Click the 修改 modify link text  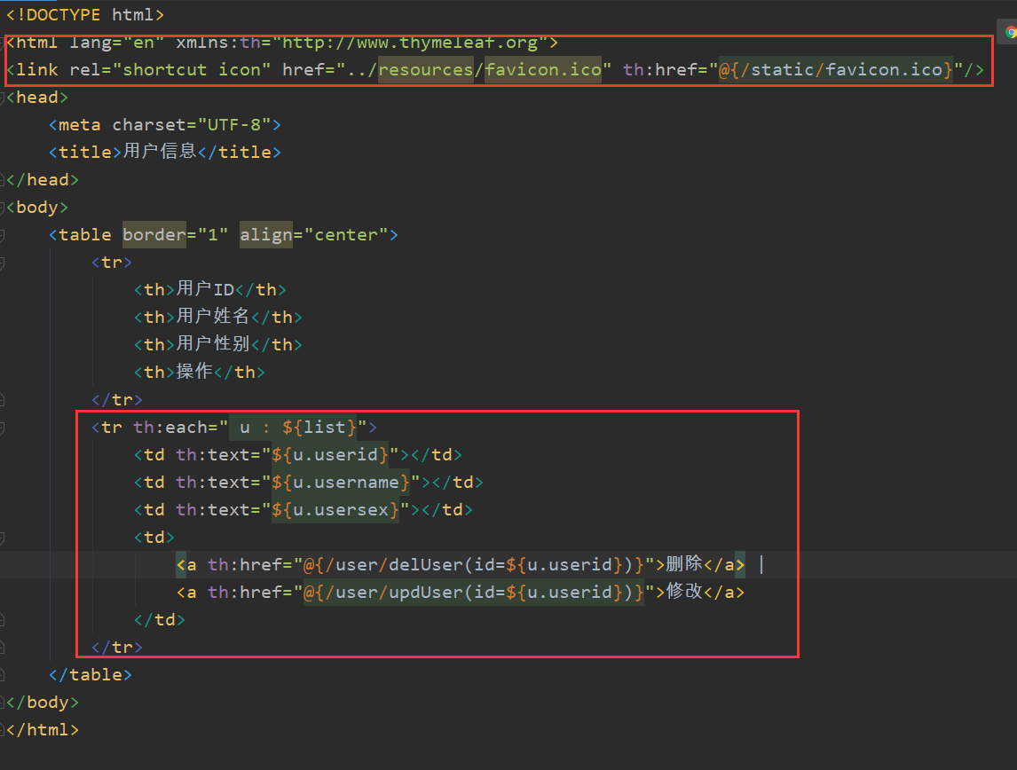point(686,592)
